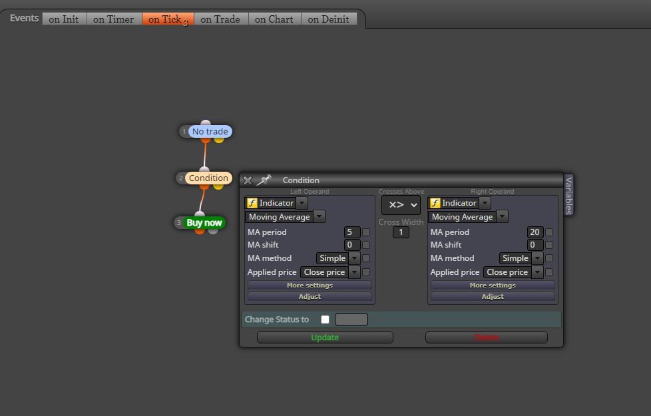651x416 pixels.
Task: Click the pin icon in Condition panel header
Action: (264, 180)
